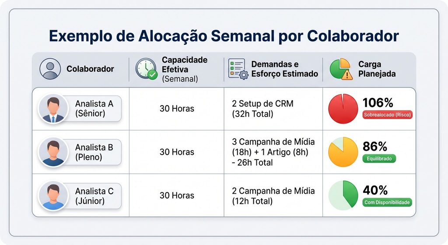Click the 3 Campanha de Mídia cell
Image resolution: width=448 pixels, height=245 pixels.
pyautogui.click(x=273, y=152)
